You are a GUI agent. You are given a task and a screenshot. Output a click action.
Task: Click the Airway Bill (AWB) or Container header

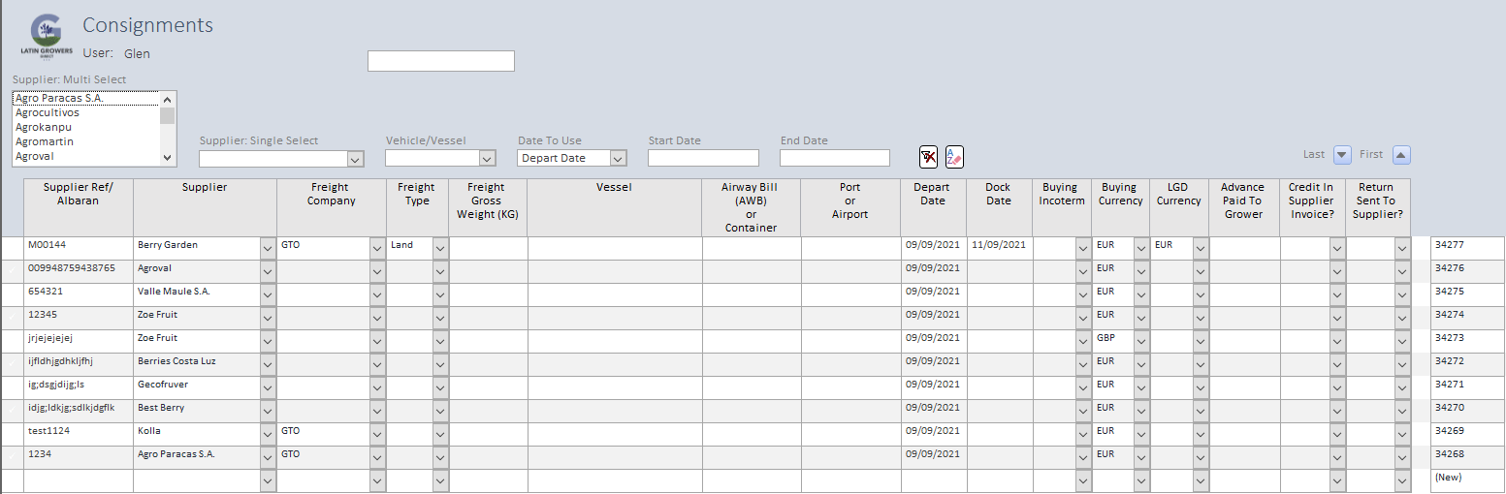752,207
